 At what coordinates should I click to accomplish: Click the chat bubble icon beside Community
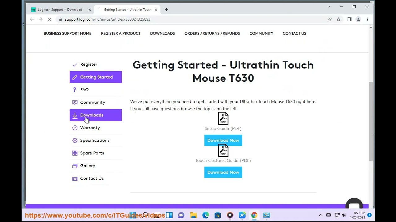click(75, 102)
